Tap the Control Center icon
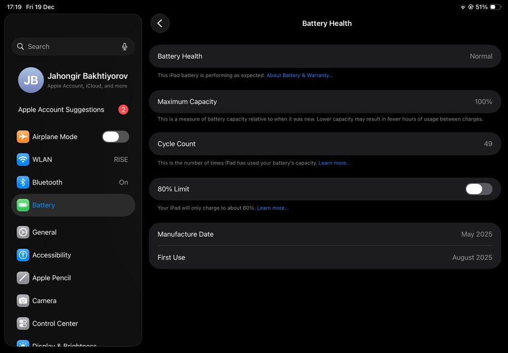 (23, 324)
